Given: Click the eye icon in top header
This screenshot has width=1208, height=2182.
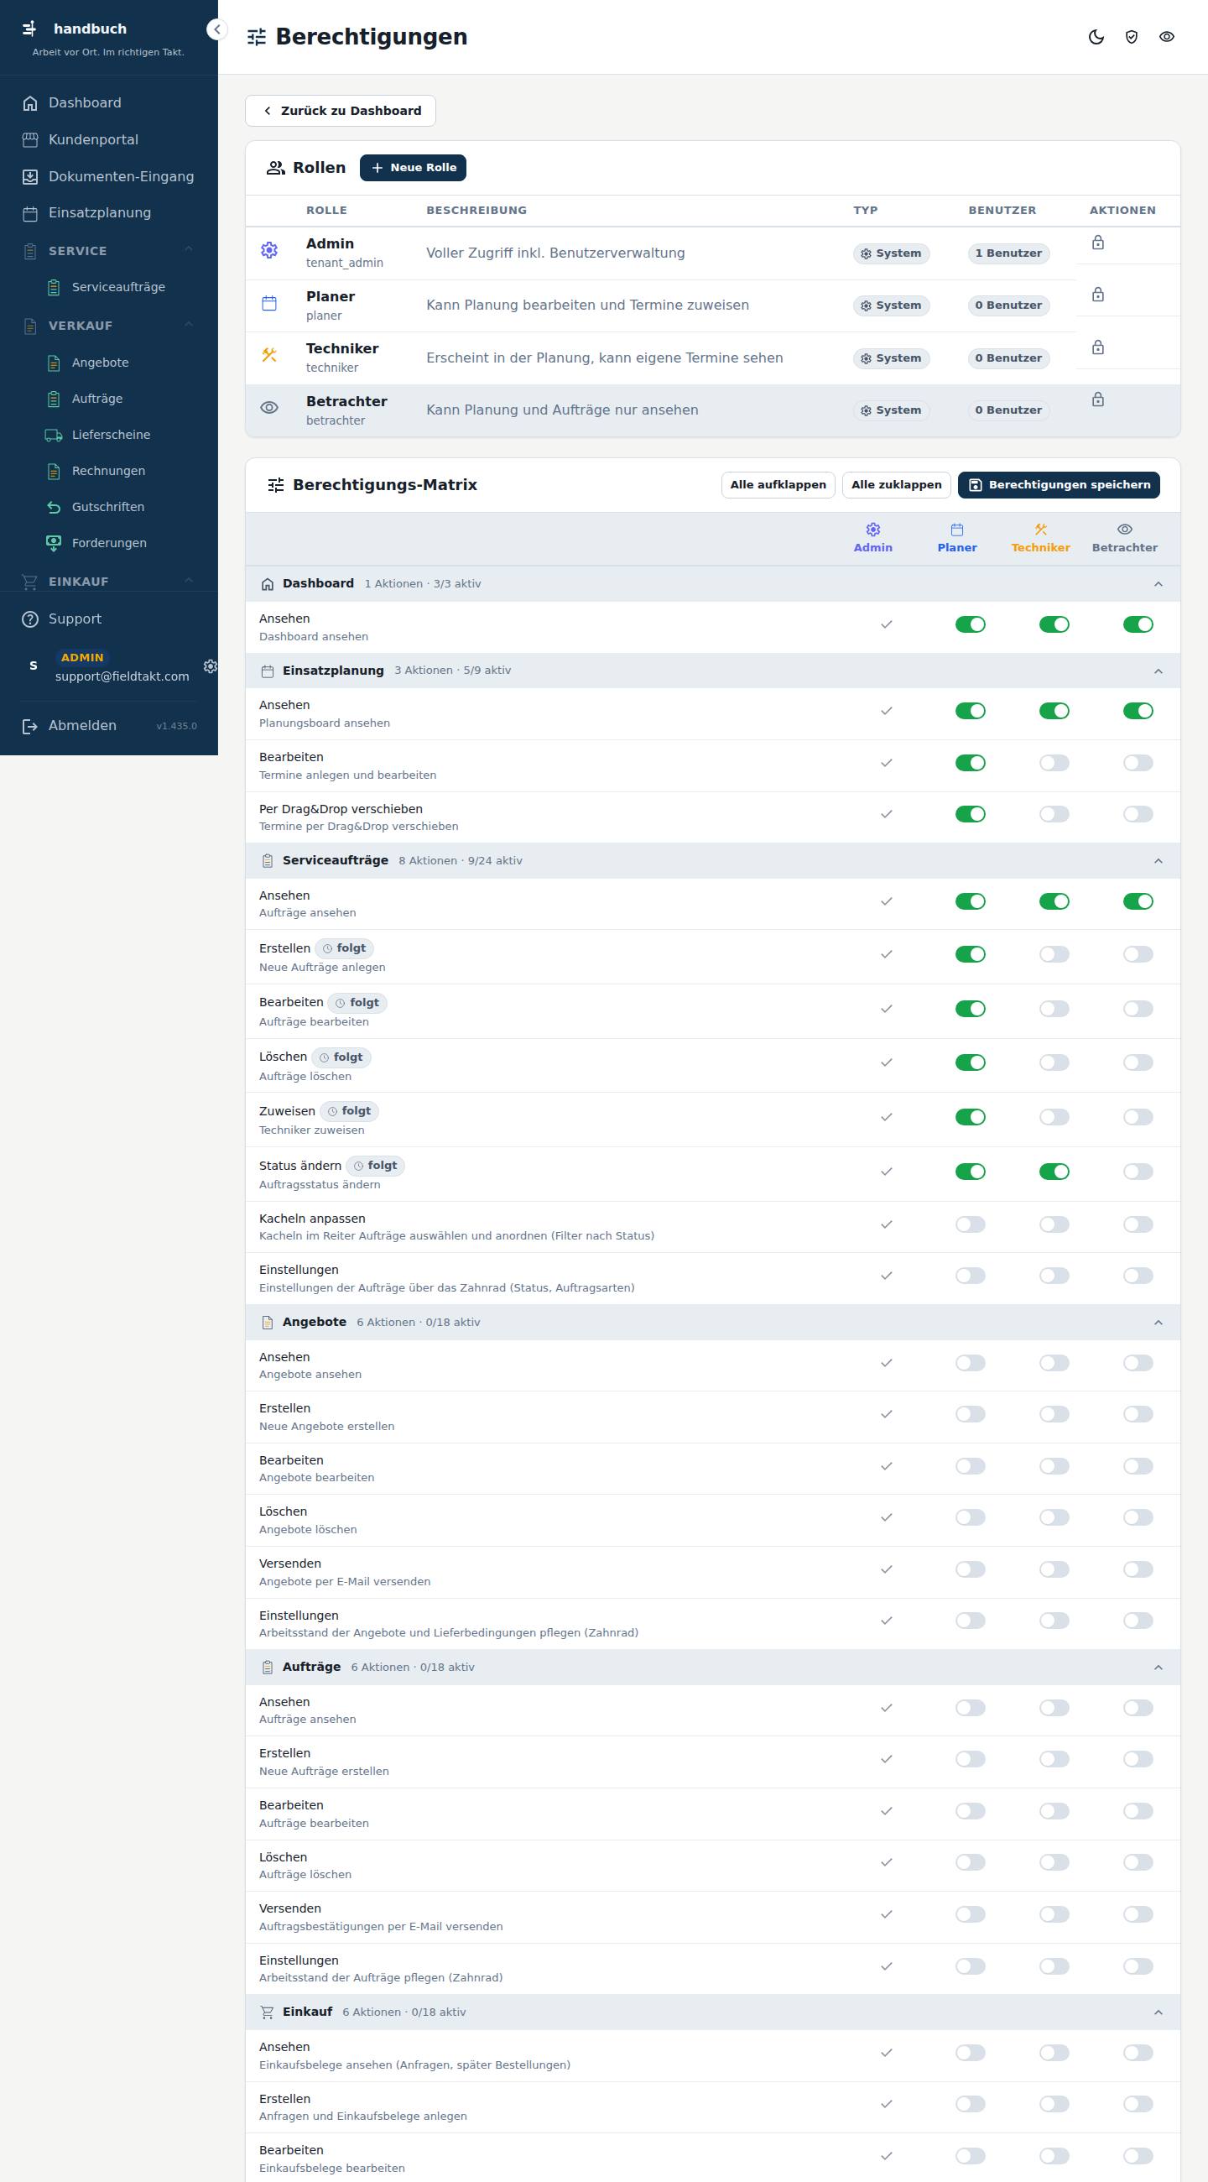Looking at the screenshot, I should click(1167, 36).
